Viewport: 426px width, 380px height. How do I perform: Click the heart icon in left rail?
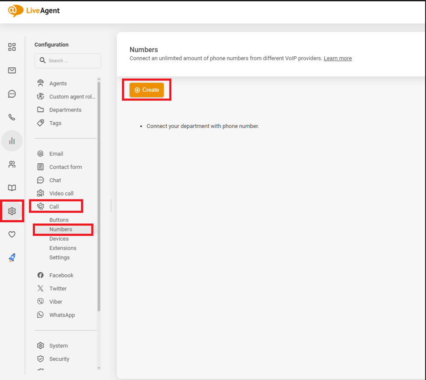(12, 235)
